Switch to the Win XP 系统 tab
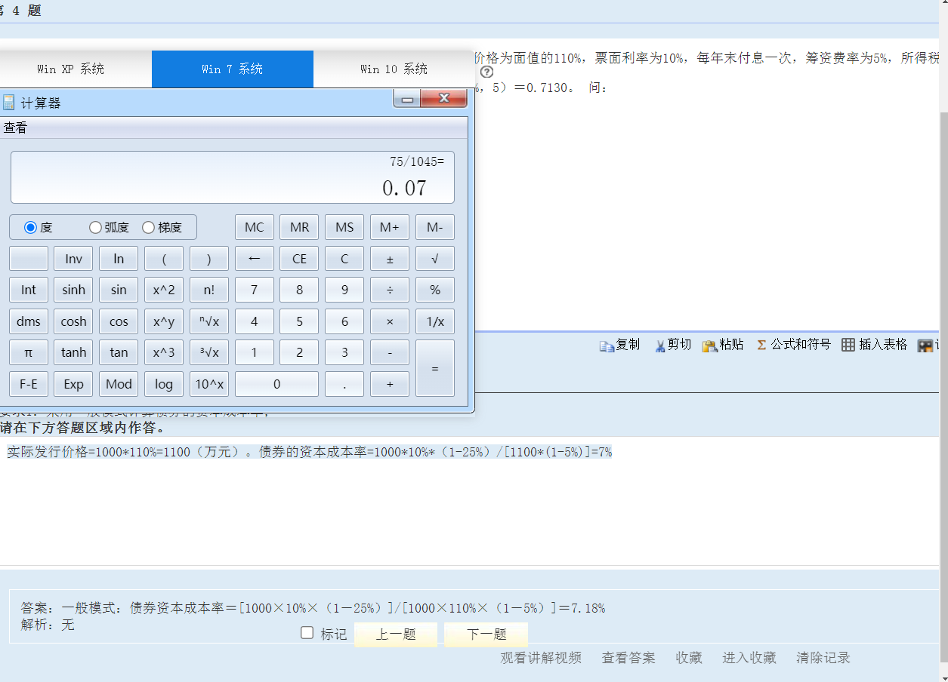 pyautogui.click(x=71, y=69)
